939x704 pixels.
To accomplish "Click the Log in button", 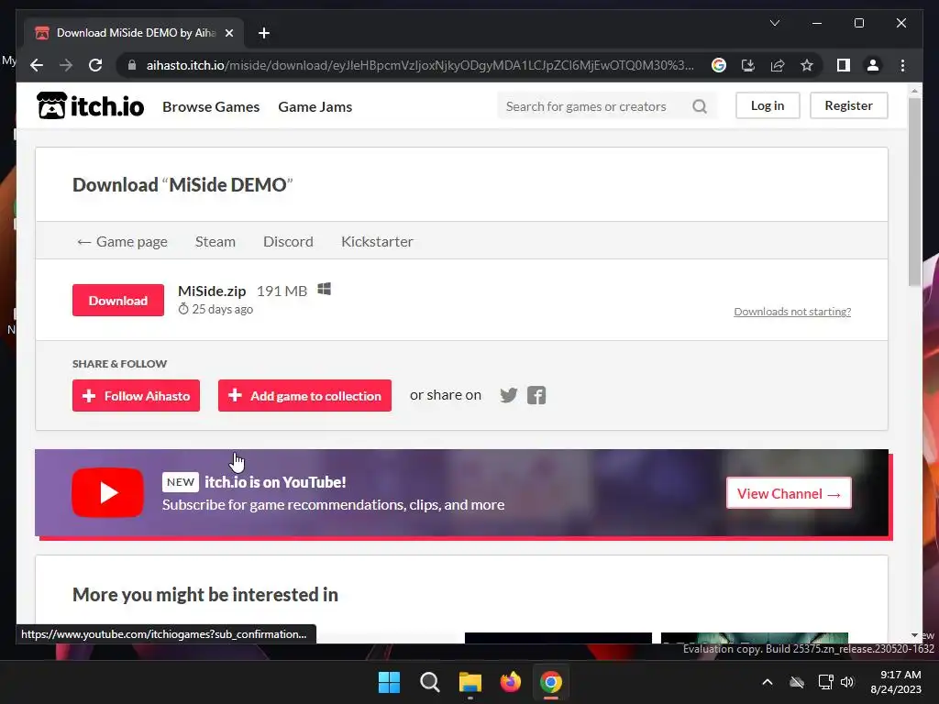I will click(x=768, y=105).
